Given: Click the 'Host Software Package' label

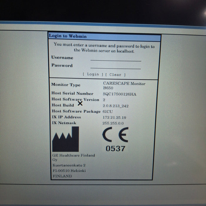Looking at the screenshot, I should tap(76, 111).
